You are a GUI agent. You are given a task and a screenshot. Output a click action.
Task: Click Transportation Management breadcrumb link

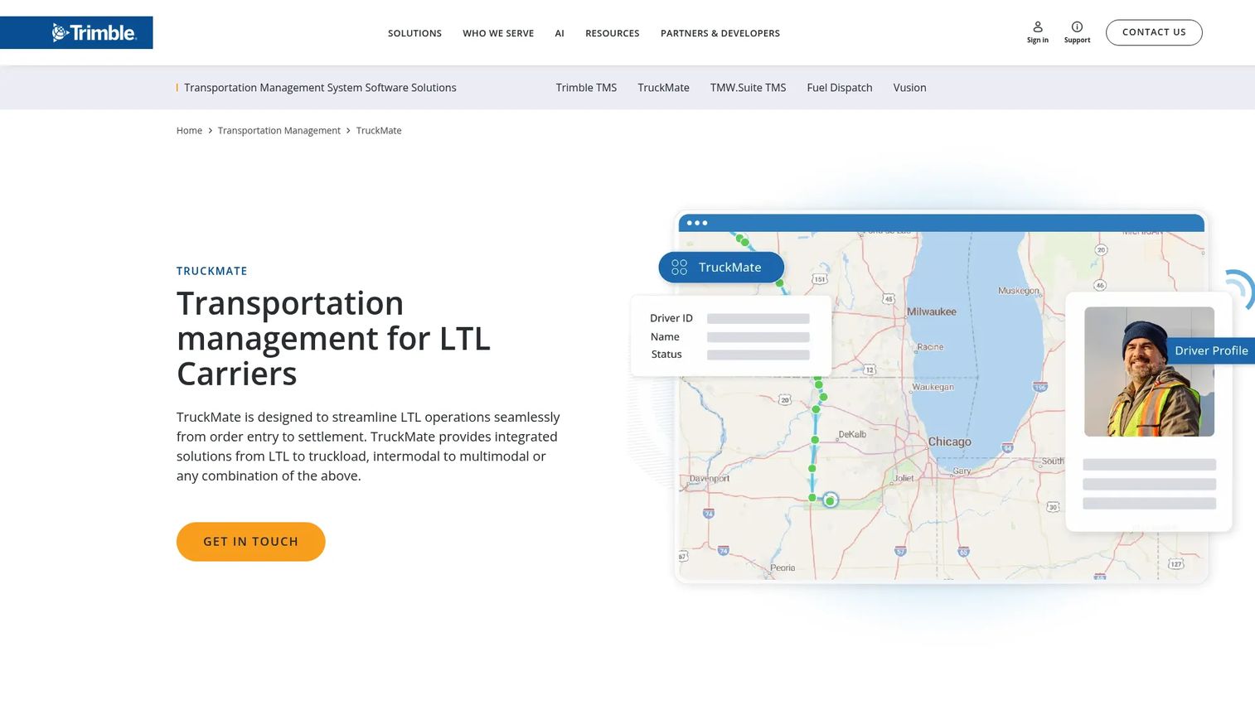279,131
